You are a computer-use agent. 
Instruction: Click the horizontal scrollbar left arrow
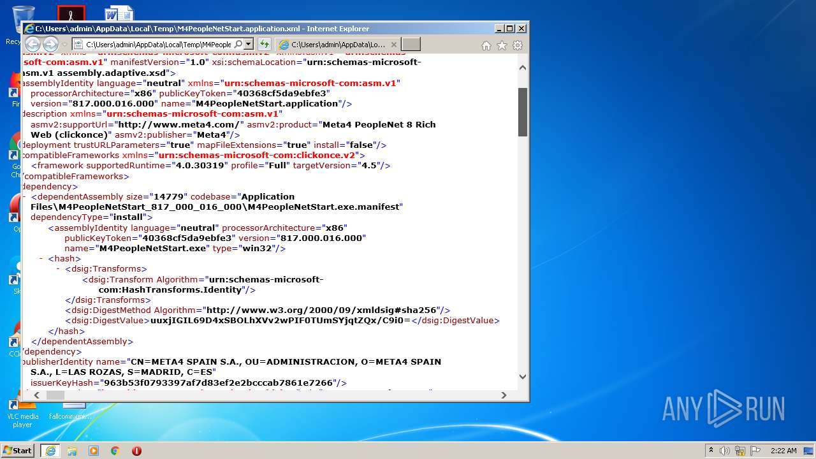coord(37,395)
